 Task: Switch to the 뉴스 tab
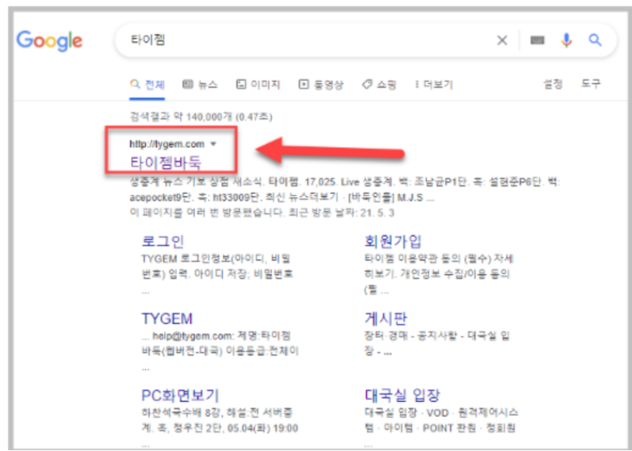pyautogui.click(x=200, y=84)
